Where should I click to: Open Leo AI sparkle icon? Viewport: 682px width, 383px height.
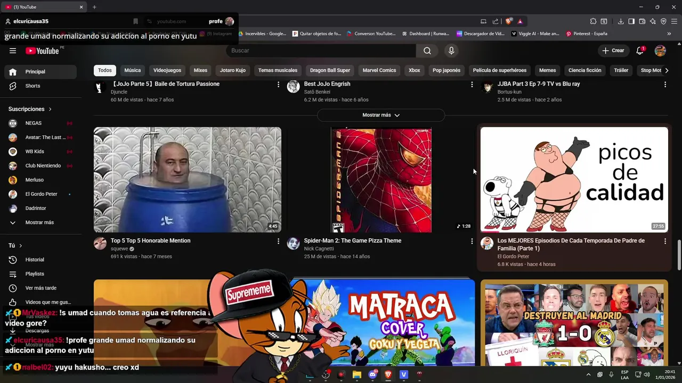coord(653,21)
